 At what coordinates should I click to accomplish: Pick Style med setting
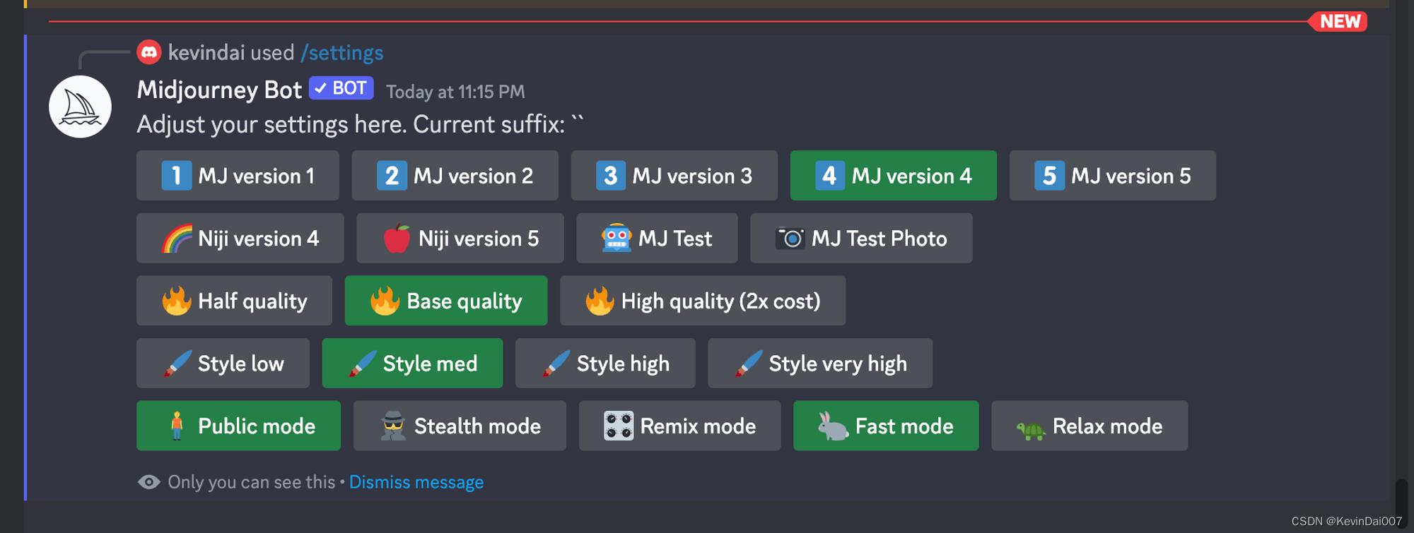coord(412,364)
